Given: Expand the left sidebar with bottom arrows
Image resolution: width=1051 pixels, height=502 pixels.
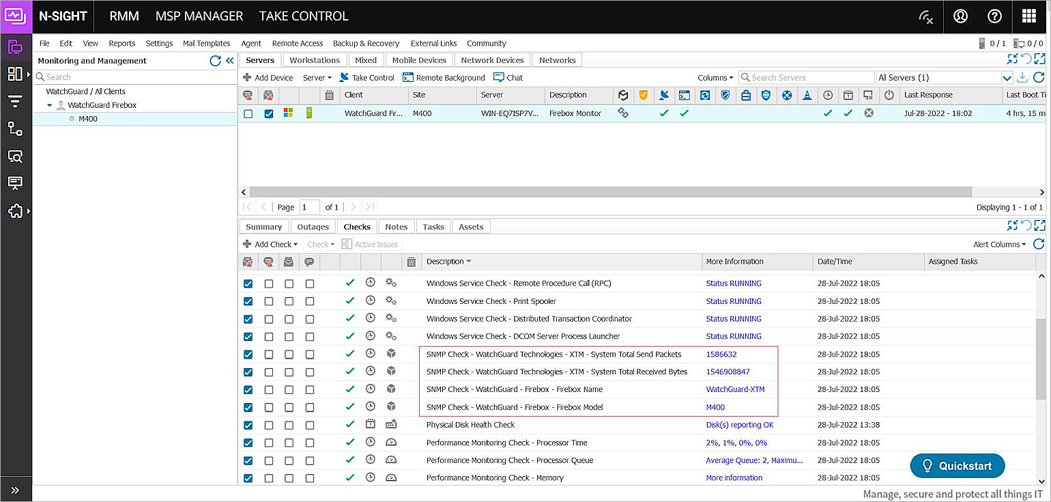Looking at the screenshot, I should click(15, 490).
